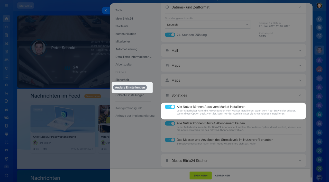Go to Mitarbeiter settings
This screenshot has height=182, width=329.
click(x=123, y=41)
